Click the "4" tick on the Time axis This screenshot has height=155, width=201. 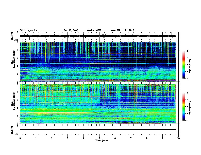click(x=83, y=138)
